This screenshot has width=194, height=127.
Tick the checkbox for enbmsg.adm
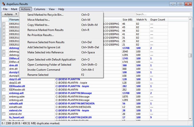click(4, 96)
